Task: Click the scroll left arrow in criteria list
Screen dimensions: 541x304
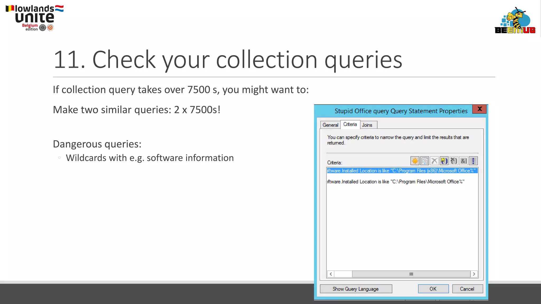Action: [x=331, y=274]
